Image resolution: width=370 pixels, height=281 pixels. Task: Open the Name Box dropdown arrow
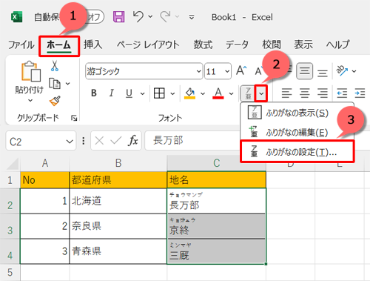[x=70, y=142]
